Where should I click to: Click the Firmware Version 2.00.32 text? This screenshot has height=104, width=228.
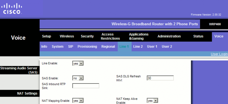[206, 15]
